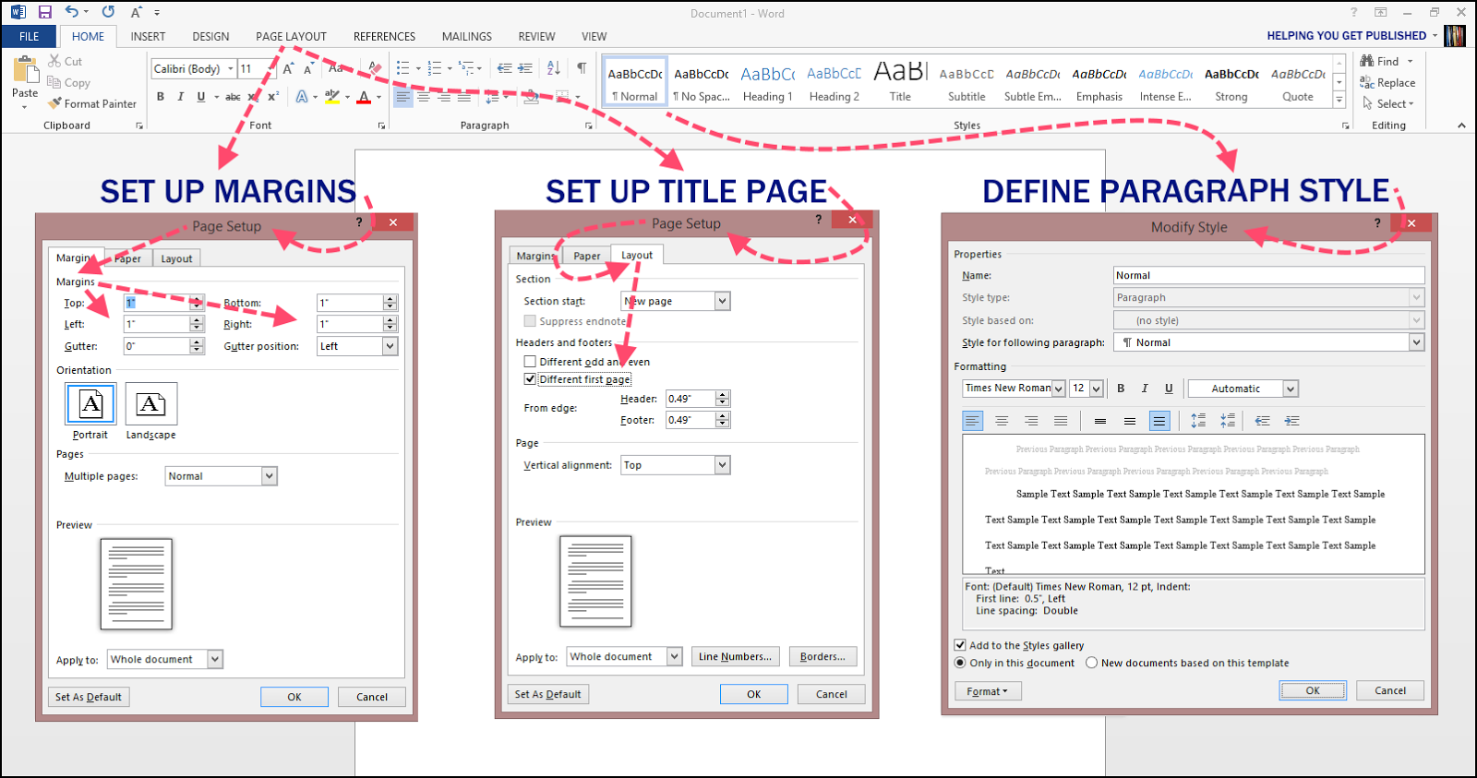
Task: Click font color A button in ribbon
Action: pos(364,96)
